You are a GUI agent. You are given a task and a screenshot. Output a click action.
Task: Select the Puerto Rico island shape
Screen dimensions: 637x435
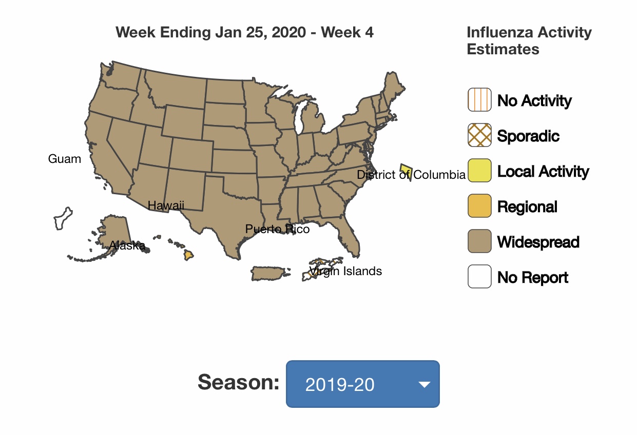(x=268, y=274)
